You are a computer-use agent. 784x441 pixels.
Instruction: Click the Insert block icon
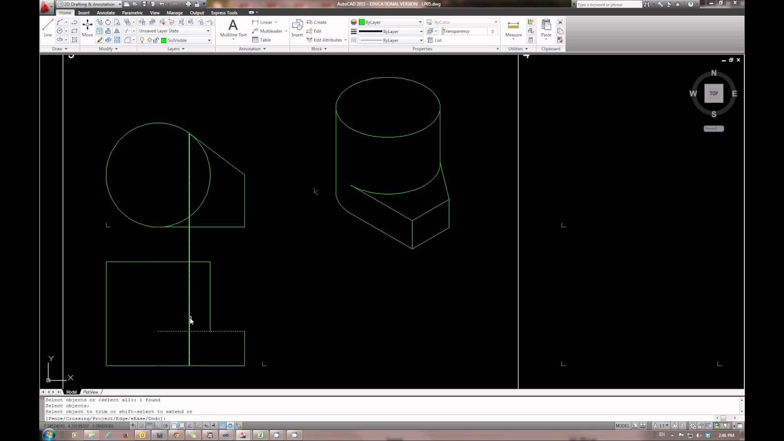297,28
